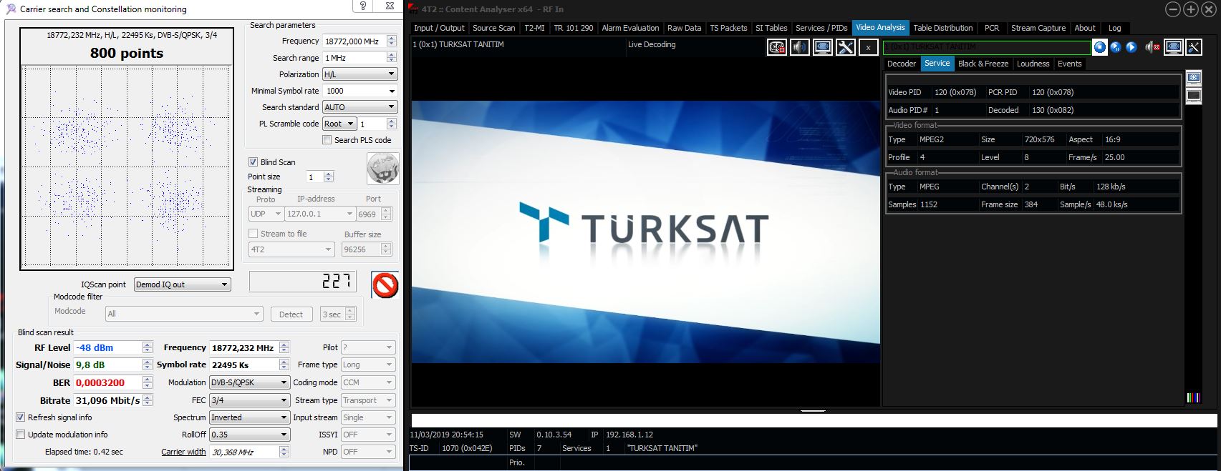Click the Point size stepper
1221x471 pixels.
(329, 177)
